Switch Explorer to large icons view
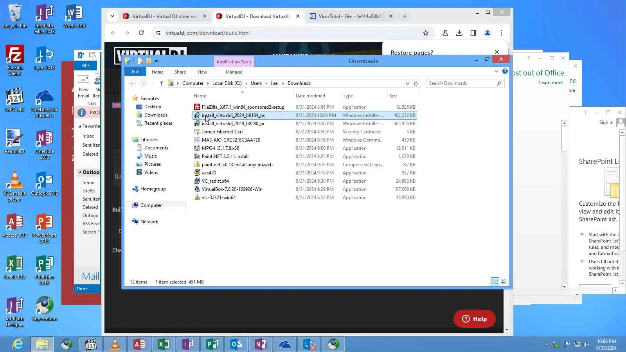The width and height of the screenshot is (626, 352). [504, 282]
